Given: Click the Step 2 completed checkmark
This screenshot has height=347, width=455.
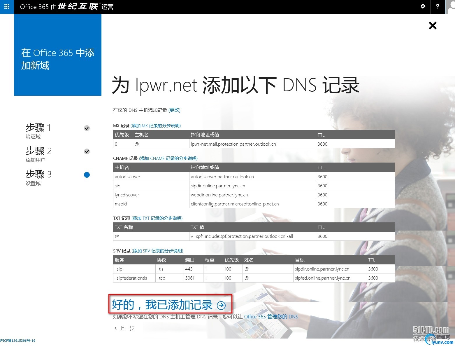Looking at the screenshot, I should click(87, 151).
